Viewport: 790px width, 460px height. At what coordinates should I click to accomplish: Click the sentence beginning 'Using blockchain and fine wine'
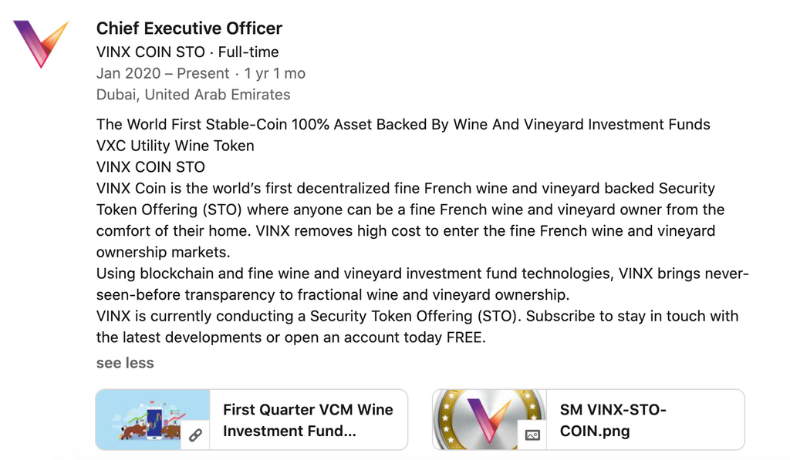coord(423,284)
